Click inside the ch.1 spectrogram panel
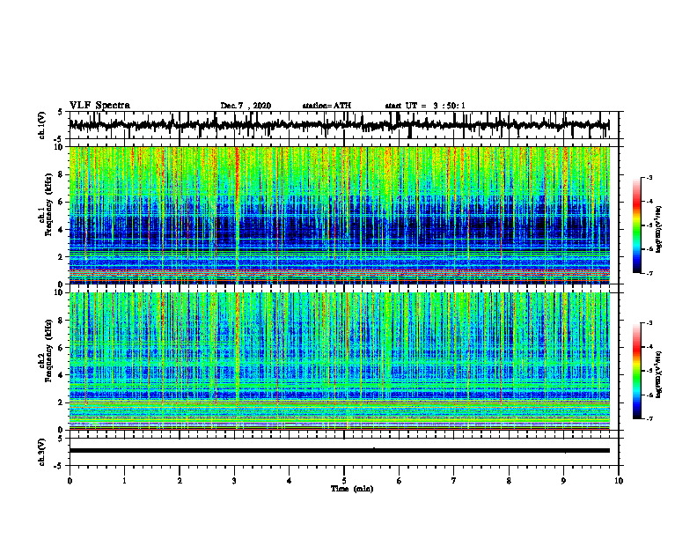 (339, 215)
